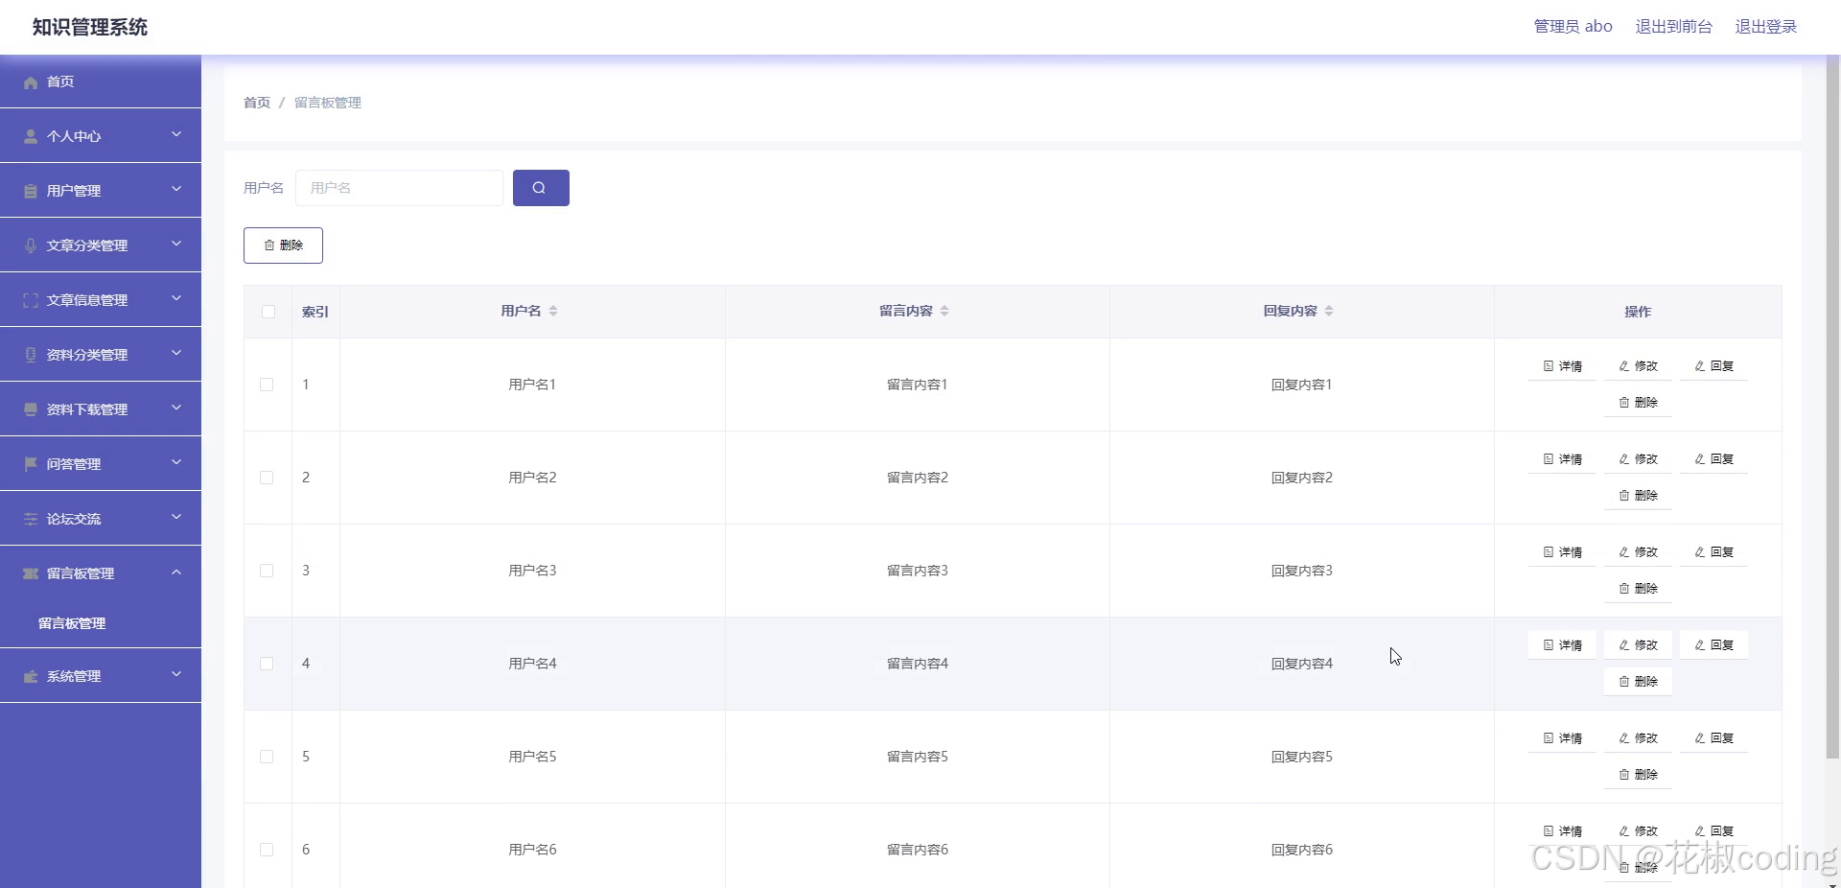Click 首页 in breadcrumb
This screenshot has width=1841, height=888.
tap(257, 103)
